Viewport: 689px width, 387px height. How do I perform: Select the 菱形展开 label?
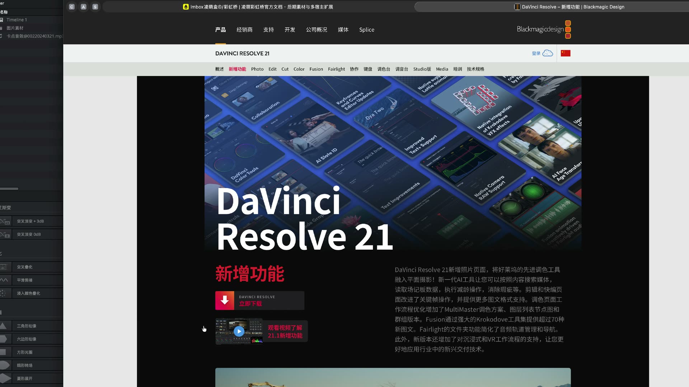pos(25,378)
